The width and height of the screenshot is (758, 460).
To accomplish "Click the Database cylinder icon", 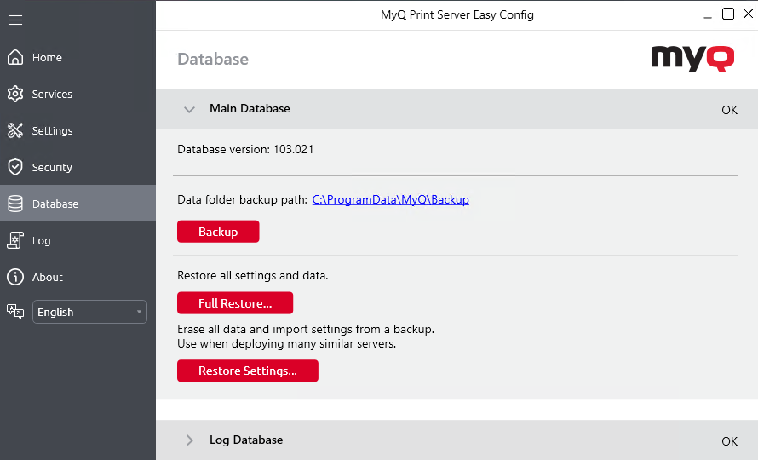I will [15, 204].
